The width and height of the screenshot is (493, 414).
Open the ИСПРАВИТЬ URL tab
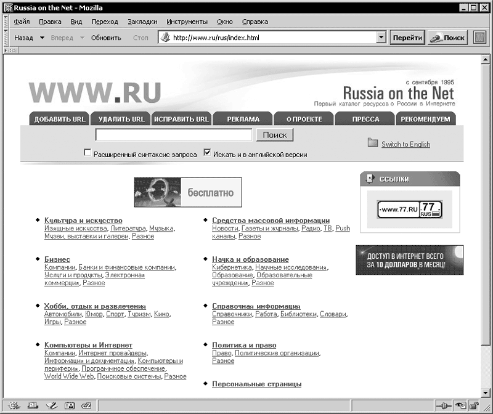tap(181, 119)
